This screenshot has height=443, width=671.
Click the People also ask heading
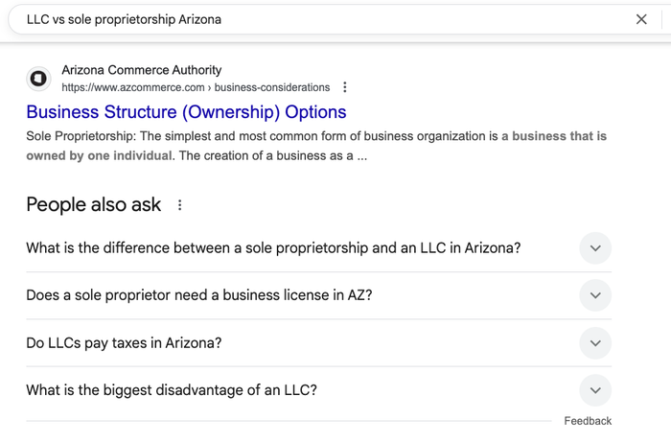point(93,204)
